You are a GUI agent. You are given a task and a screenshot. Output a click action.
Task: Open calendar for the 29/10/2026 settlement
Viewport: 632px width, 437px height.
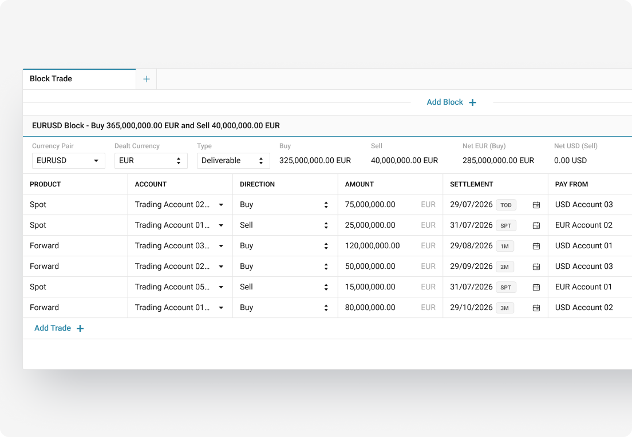point(536,308)
